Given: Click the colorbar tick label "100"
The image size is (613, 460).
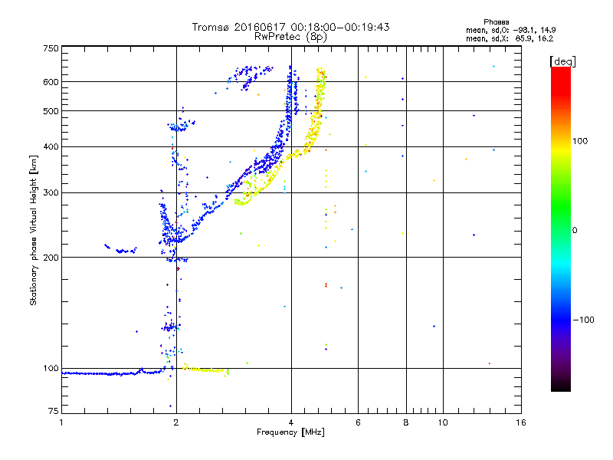Looking at the screenshot, I should pyautogui.click(x=580, y=141).
